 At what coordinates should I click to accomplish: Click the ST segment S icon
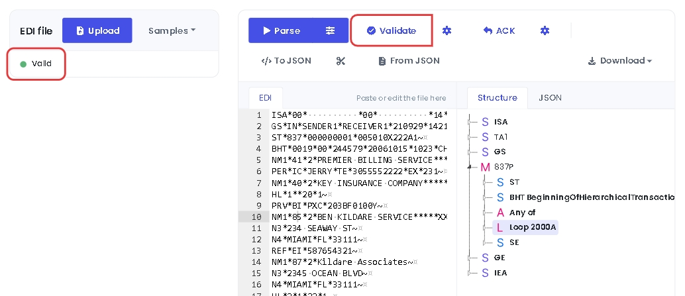click(x=500, y=182)
